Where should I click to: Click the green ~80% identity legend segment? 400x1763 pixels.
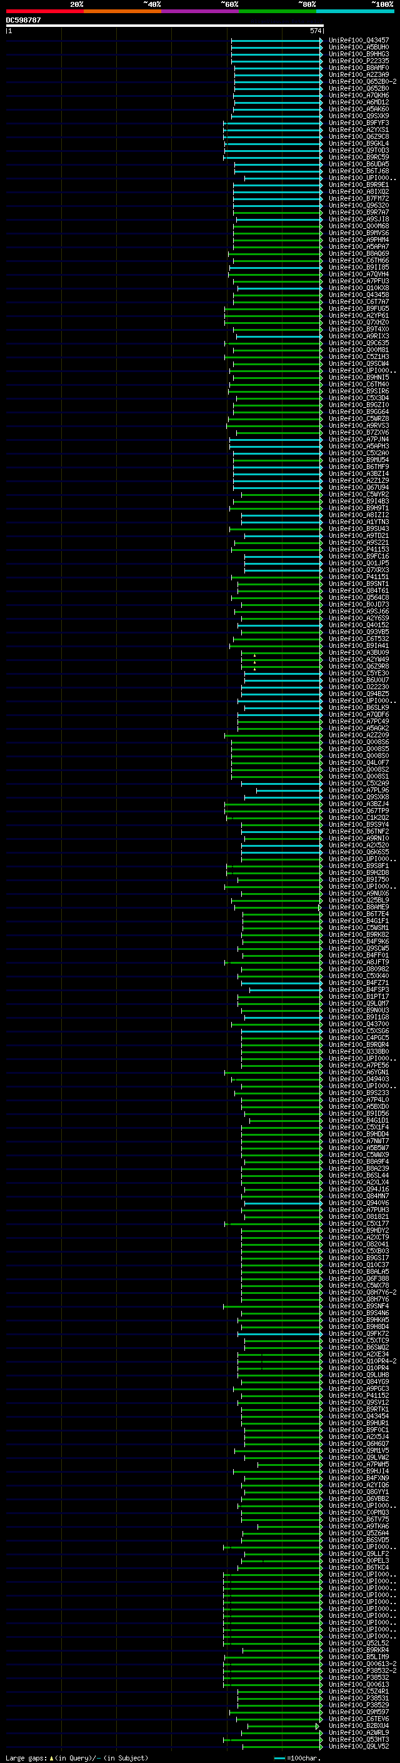tap(277, 11)
